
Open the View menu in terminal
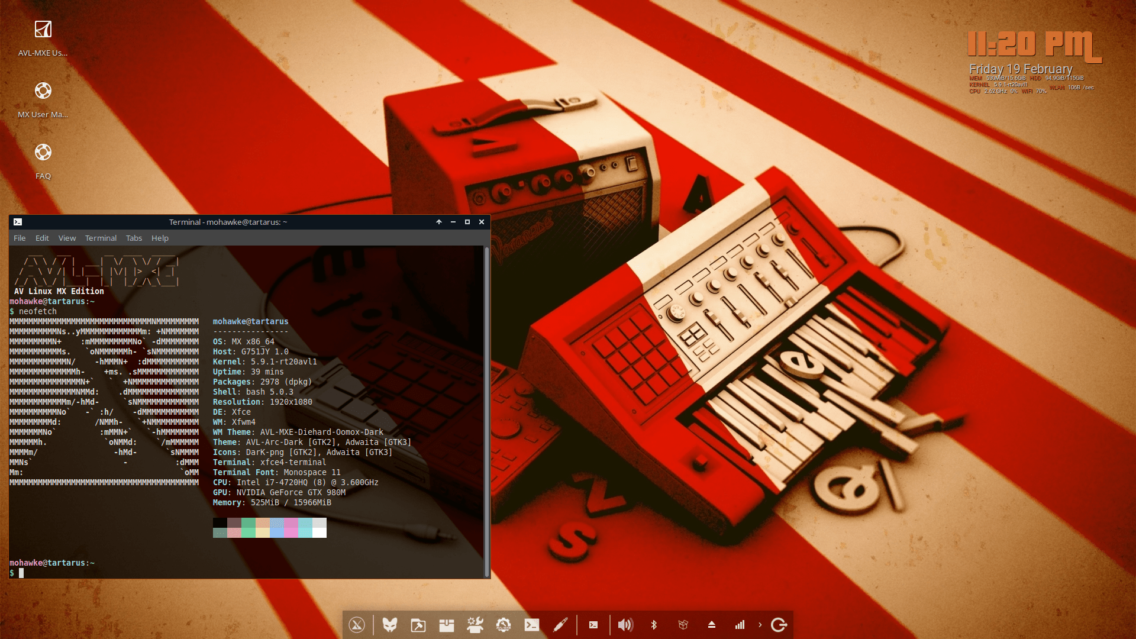pos(67,238)
